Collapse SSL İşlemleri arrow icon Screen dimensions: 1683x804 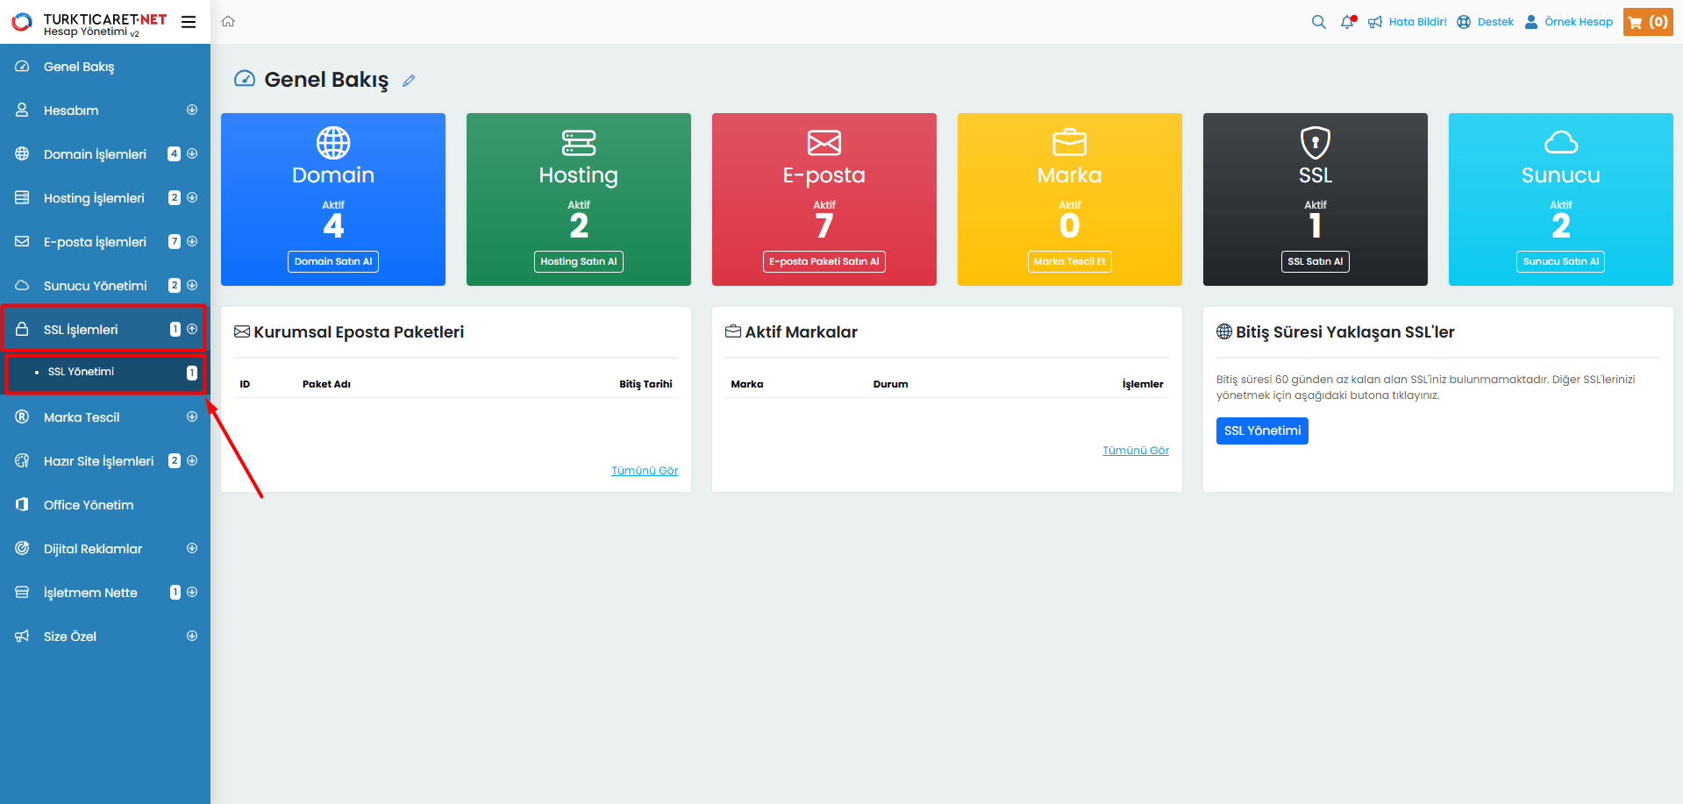tap(192, 329)
